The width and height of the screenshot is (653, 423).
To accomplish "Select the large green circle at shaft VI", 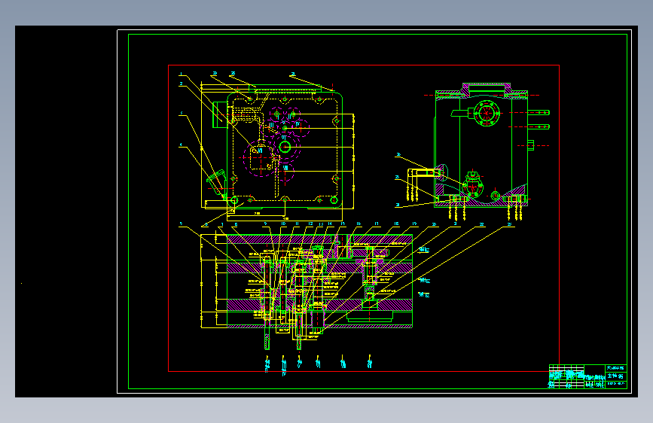I will pyautogui.click(x=285, y=147).
